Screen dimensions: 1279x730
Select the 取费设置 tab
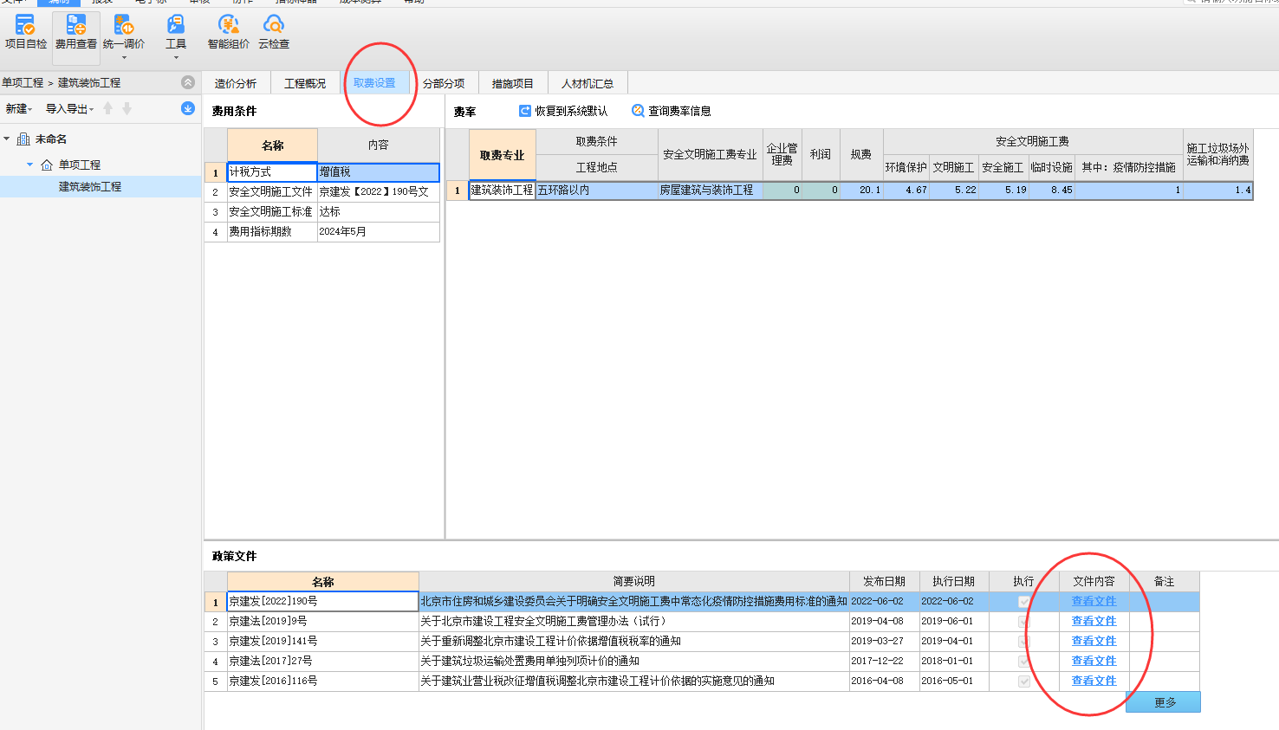click(x=374, y=83)
